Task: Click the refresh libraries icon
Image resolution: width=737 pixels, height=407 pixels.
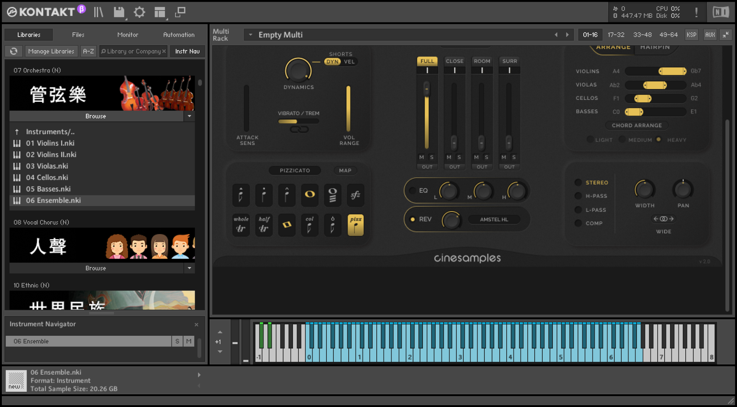Action: 14,51
